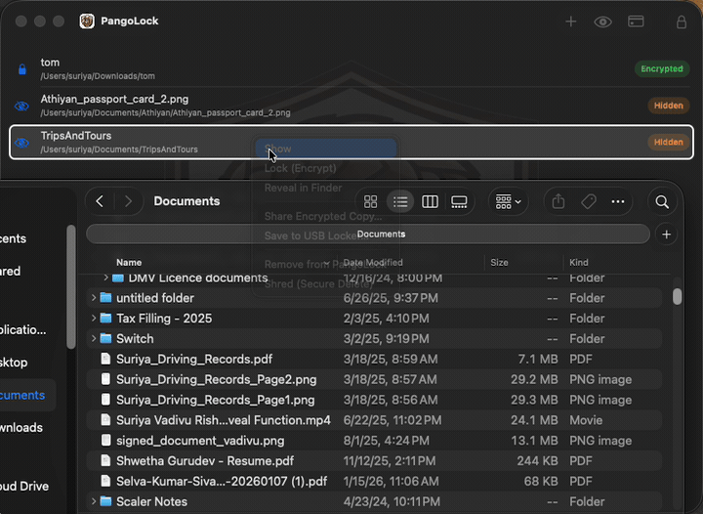Expand the Scaler Notes folder
703x514 pixels.
94,501
